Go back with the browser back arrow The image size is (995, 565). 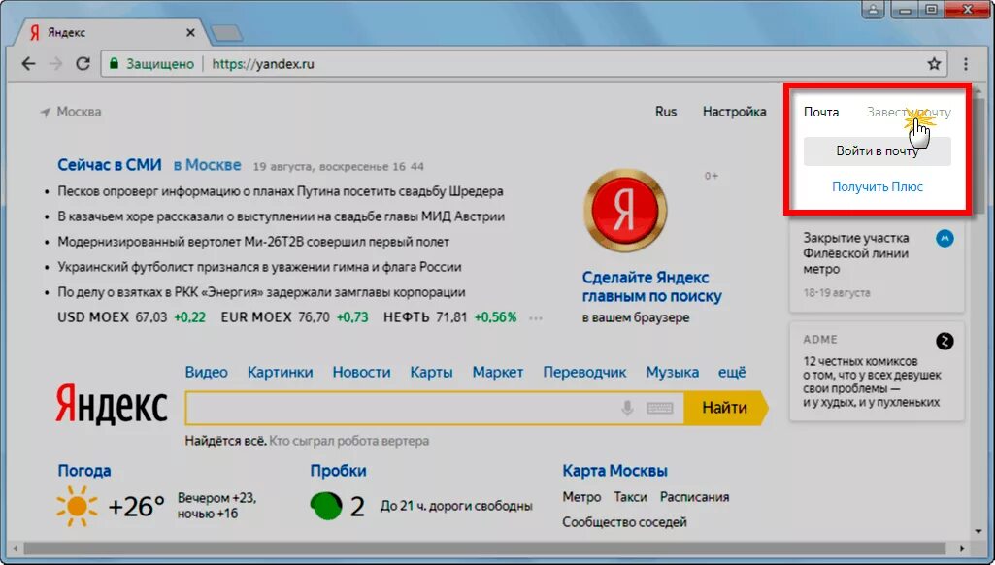coord(28,63)
